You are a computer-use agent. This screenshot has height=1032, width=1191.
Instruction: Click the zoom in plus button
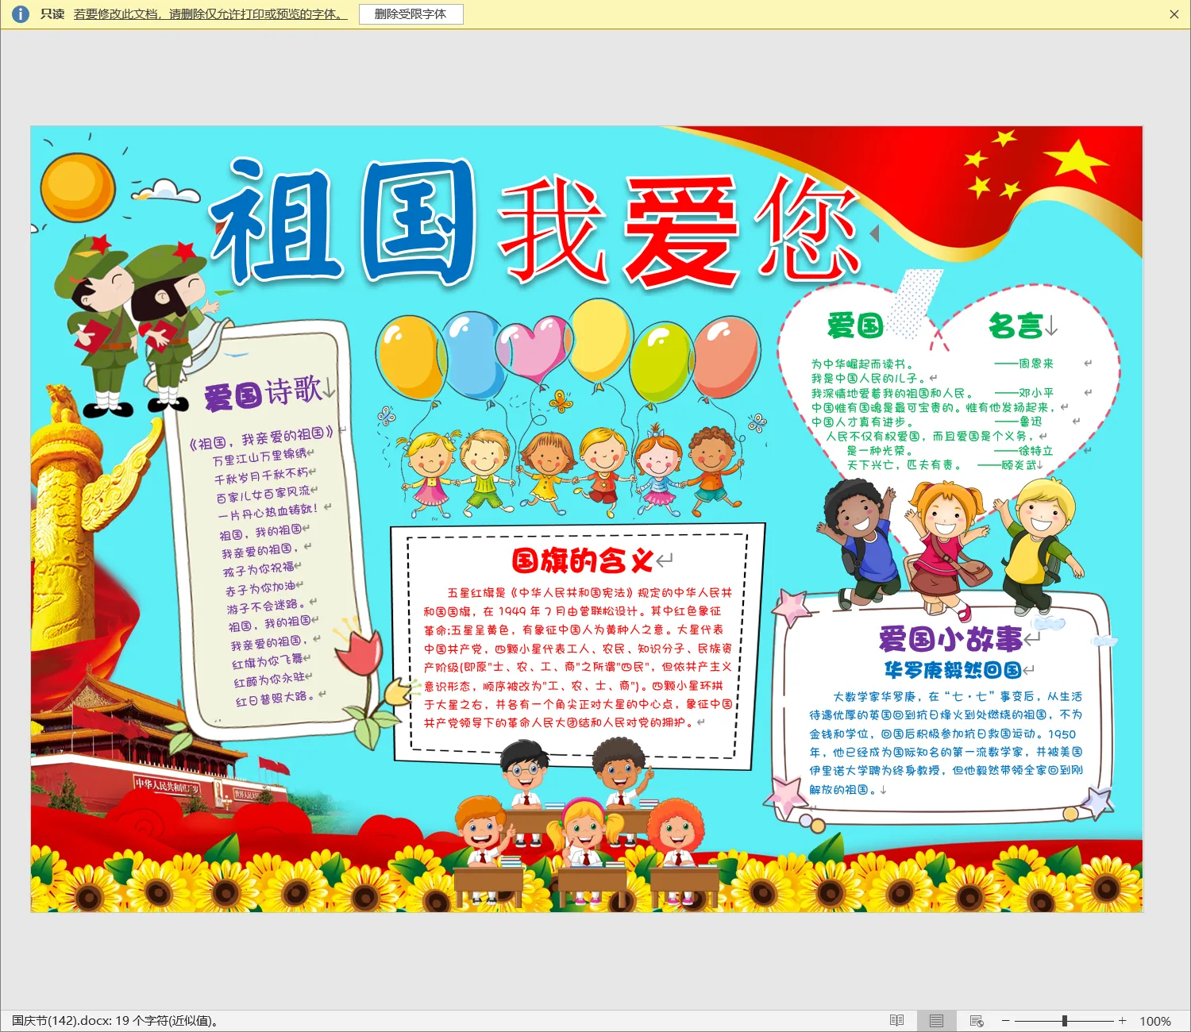click(1122, 1020)
